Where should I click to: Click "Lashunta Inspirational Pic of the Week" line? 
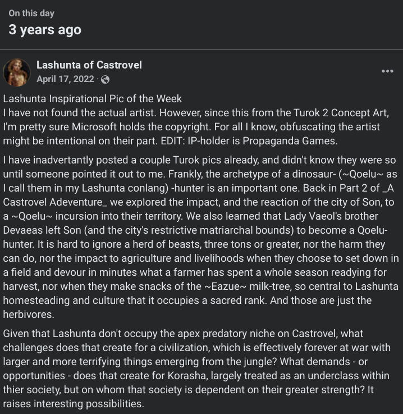pos(92,99)
